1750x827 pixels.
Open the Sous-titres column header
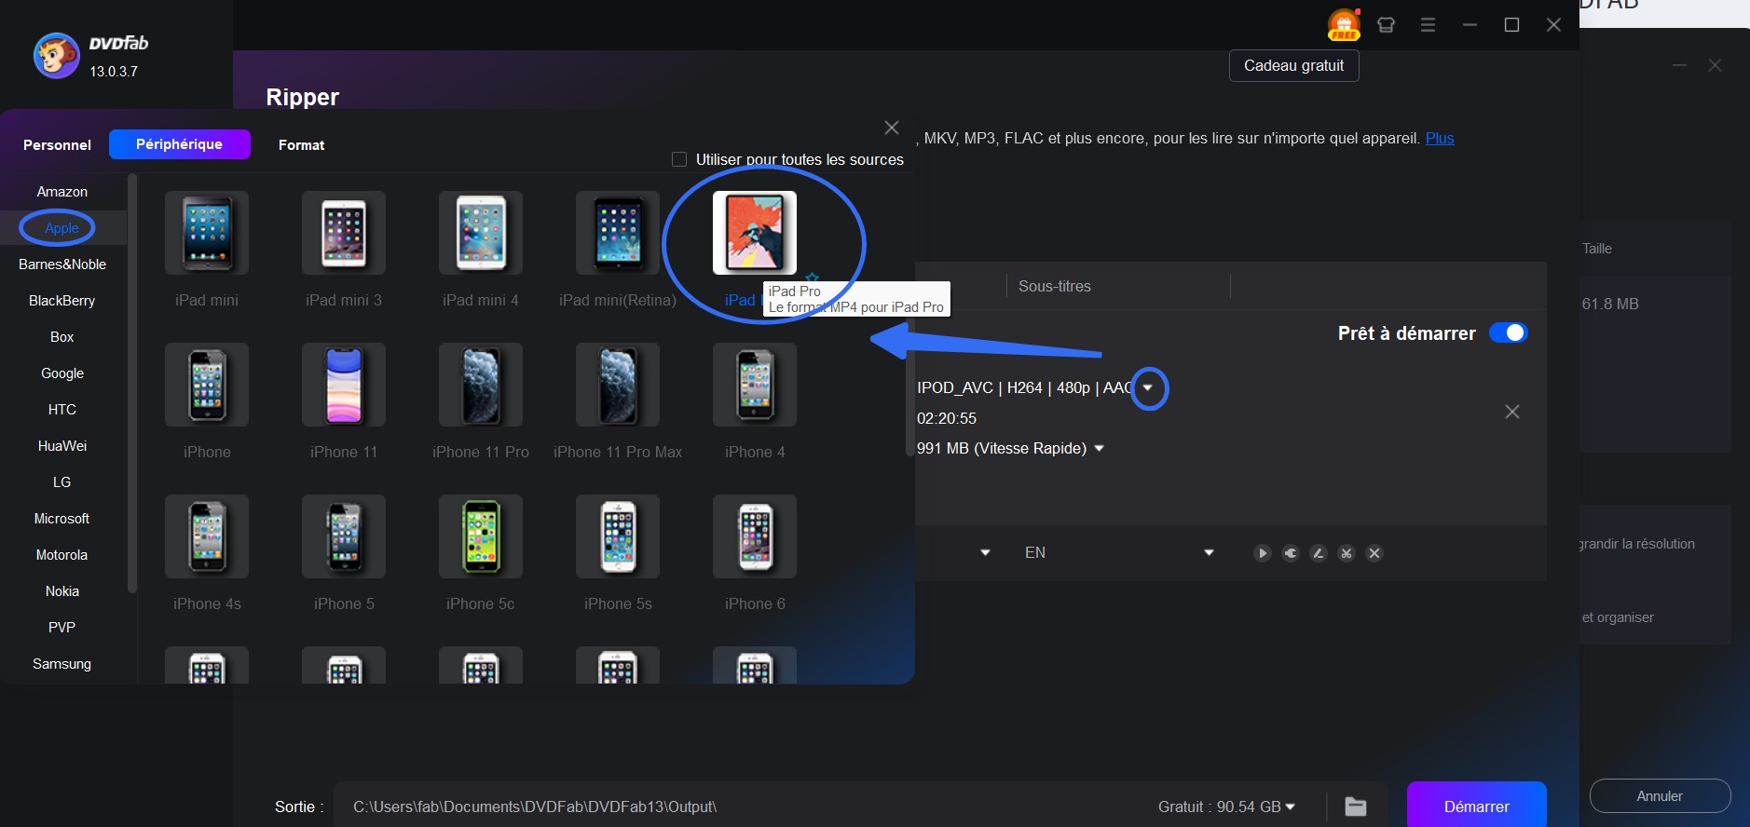point(1055,286)
